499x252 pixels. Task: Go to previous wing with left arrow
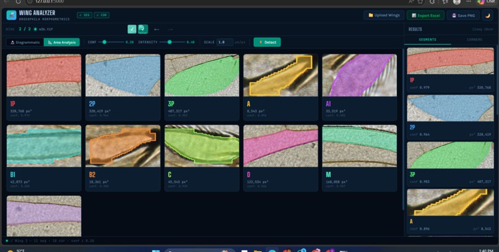(157, 29)
